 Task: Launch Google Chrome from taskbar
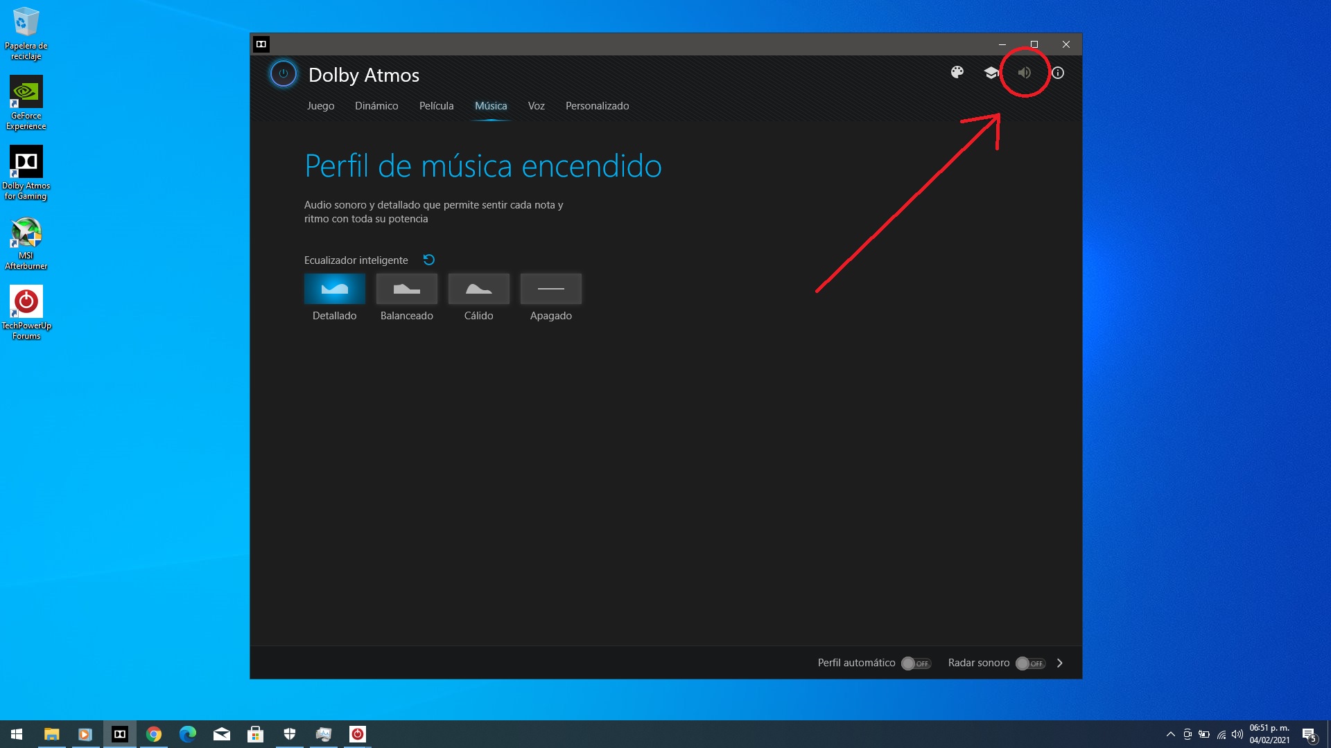(154, 734)
